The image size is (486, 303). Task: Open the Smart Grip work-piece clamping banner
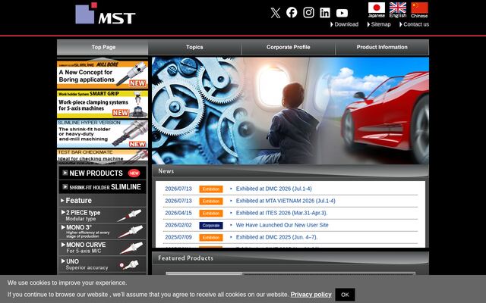[103, 105]
